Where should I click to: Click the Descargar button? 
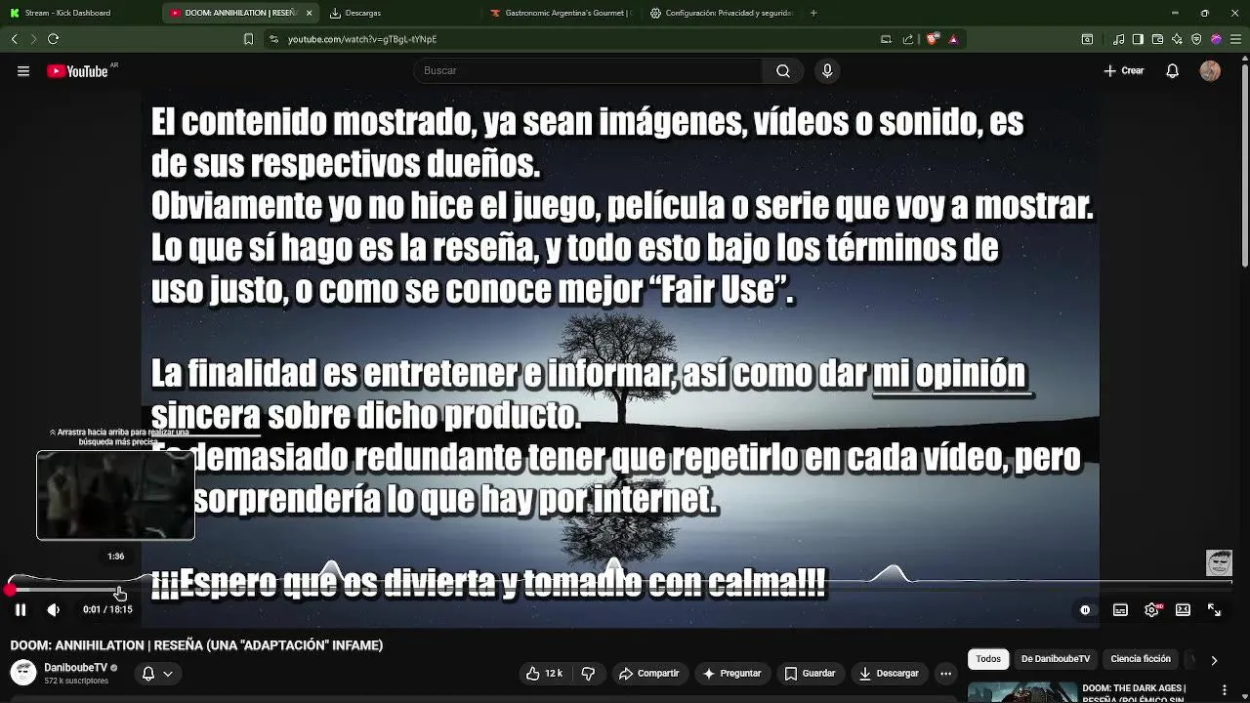click(x=890, y=673)
